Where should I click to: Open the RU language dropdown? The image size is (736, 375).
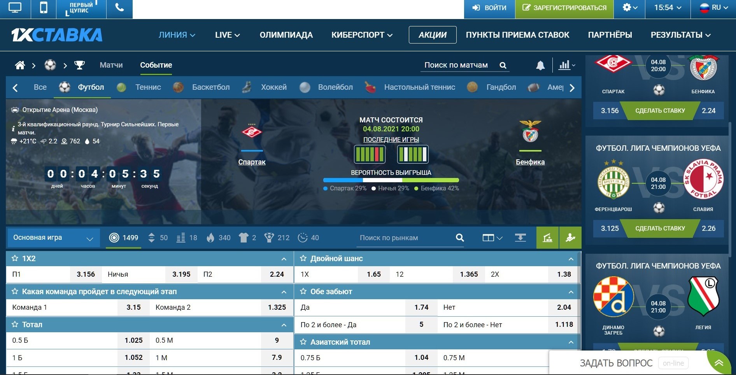713,8
